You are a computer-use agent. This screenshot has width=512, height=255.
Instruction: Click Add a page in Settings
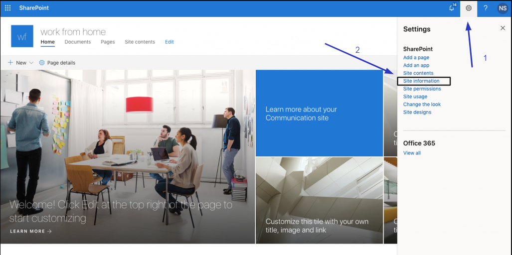click(x=416, y=57)
